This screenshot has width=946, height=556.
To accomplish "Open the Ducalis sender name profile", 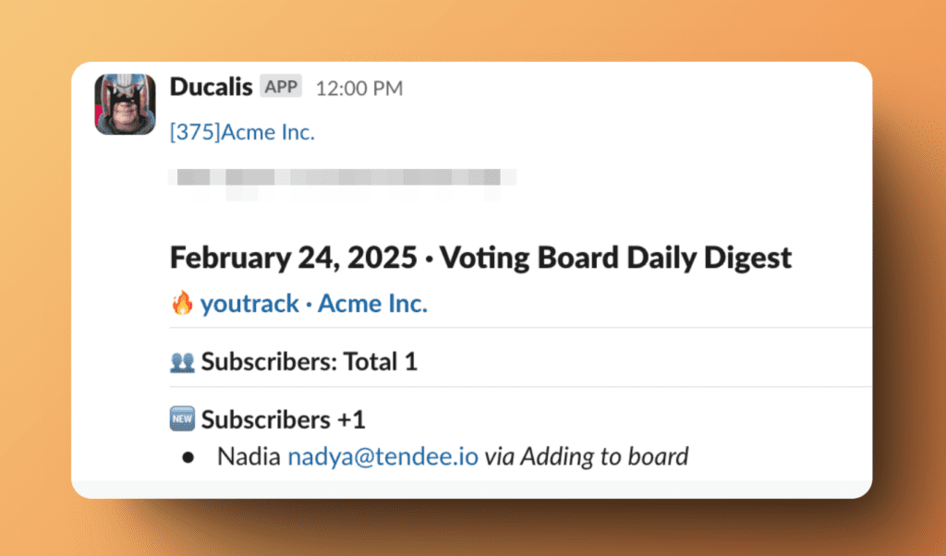I will (211, 87).
